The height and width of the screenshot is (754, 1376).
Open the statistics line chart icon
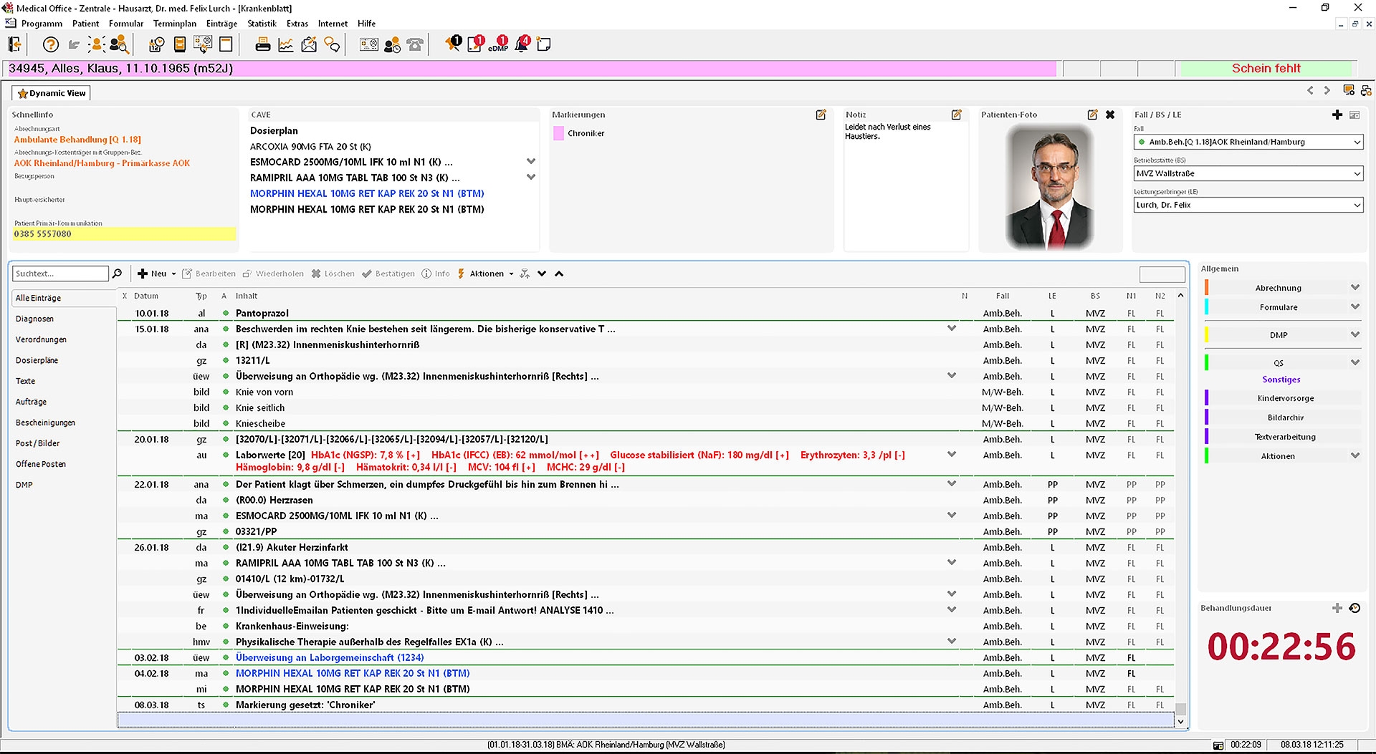click(x=286, y=45)
